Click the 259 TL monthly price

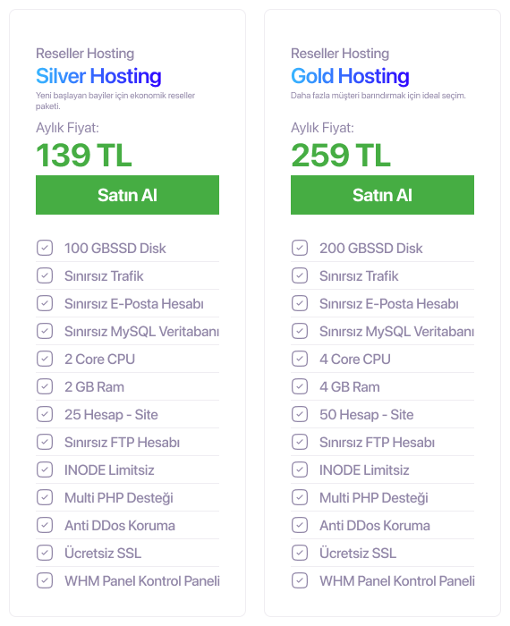[341, 155]
